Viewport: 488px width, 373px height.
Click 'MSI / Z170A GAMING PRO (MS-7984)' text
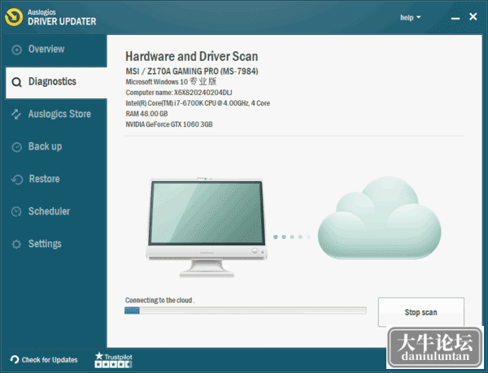tap(192, 72)
